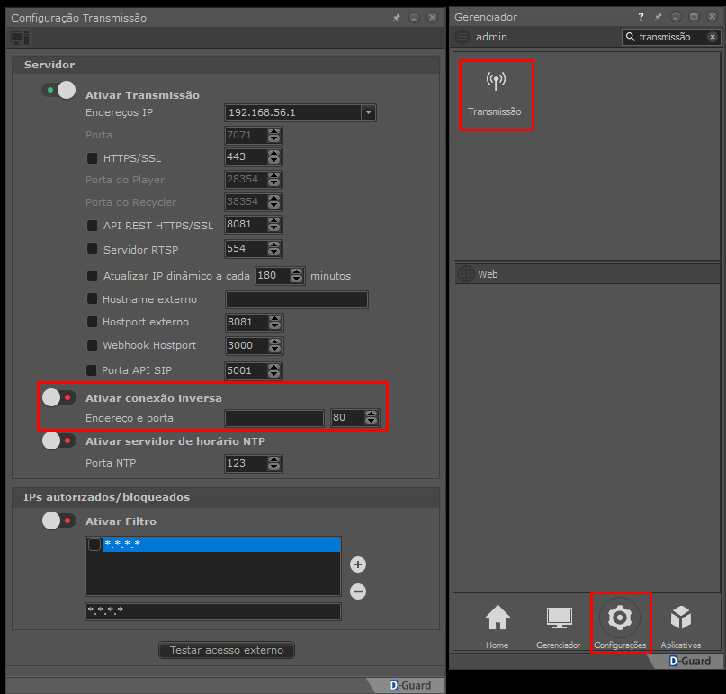Clear the search field with X icon

coord(712,37)
